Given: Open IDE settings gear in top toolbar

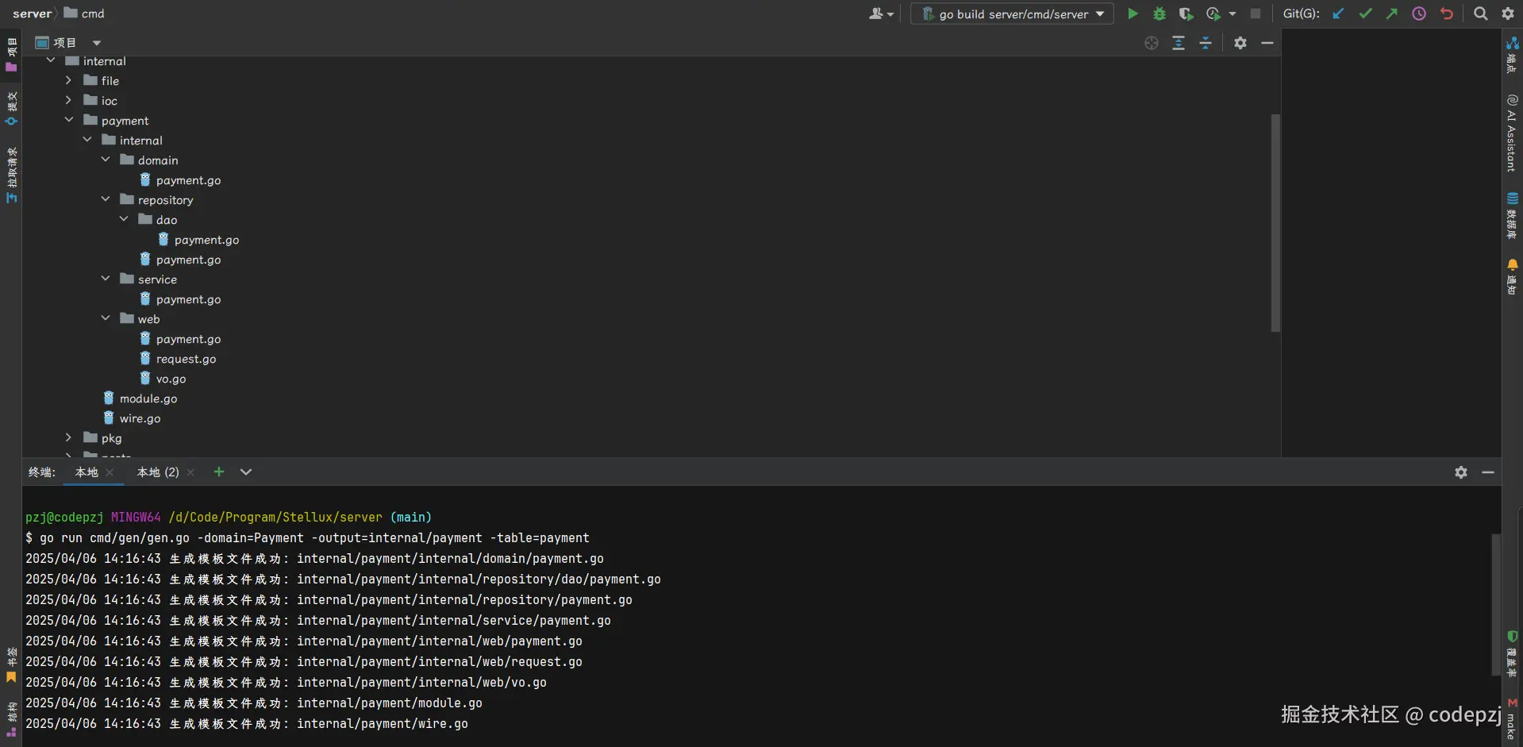Looking at the screenshot, I should point(1508,13).
